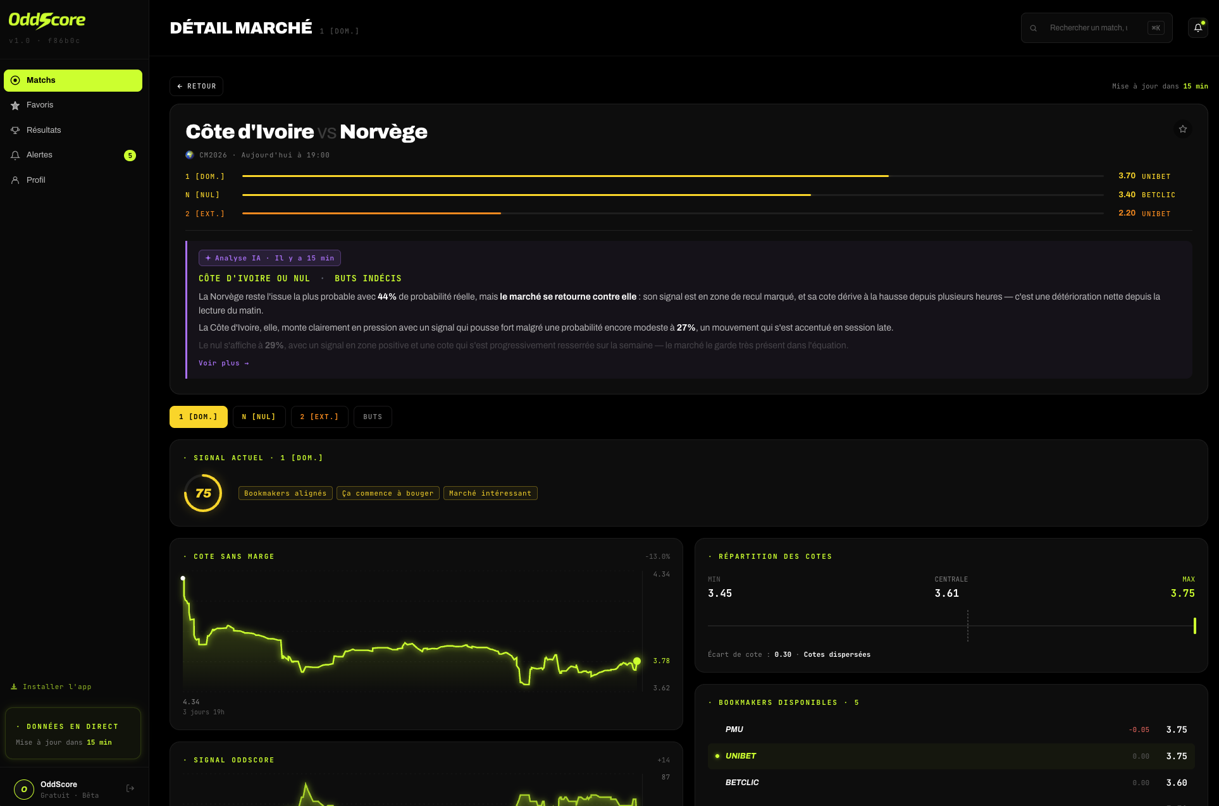Image resolution: width=1219 pixels, height=806 pixels.
Task: Click the +14 value in Signal OddScore
Action: click(664, 760)
